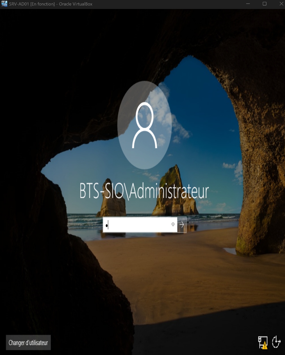Submit password with the arrow button

tap(182, 225)
